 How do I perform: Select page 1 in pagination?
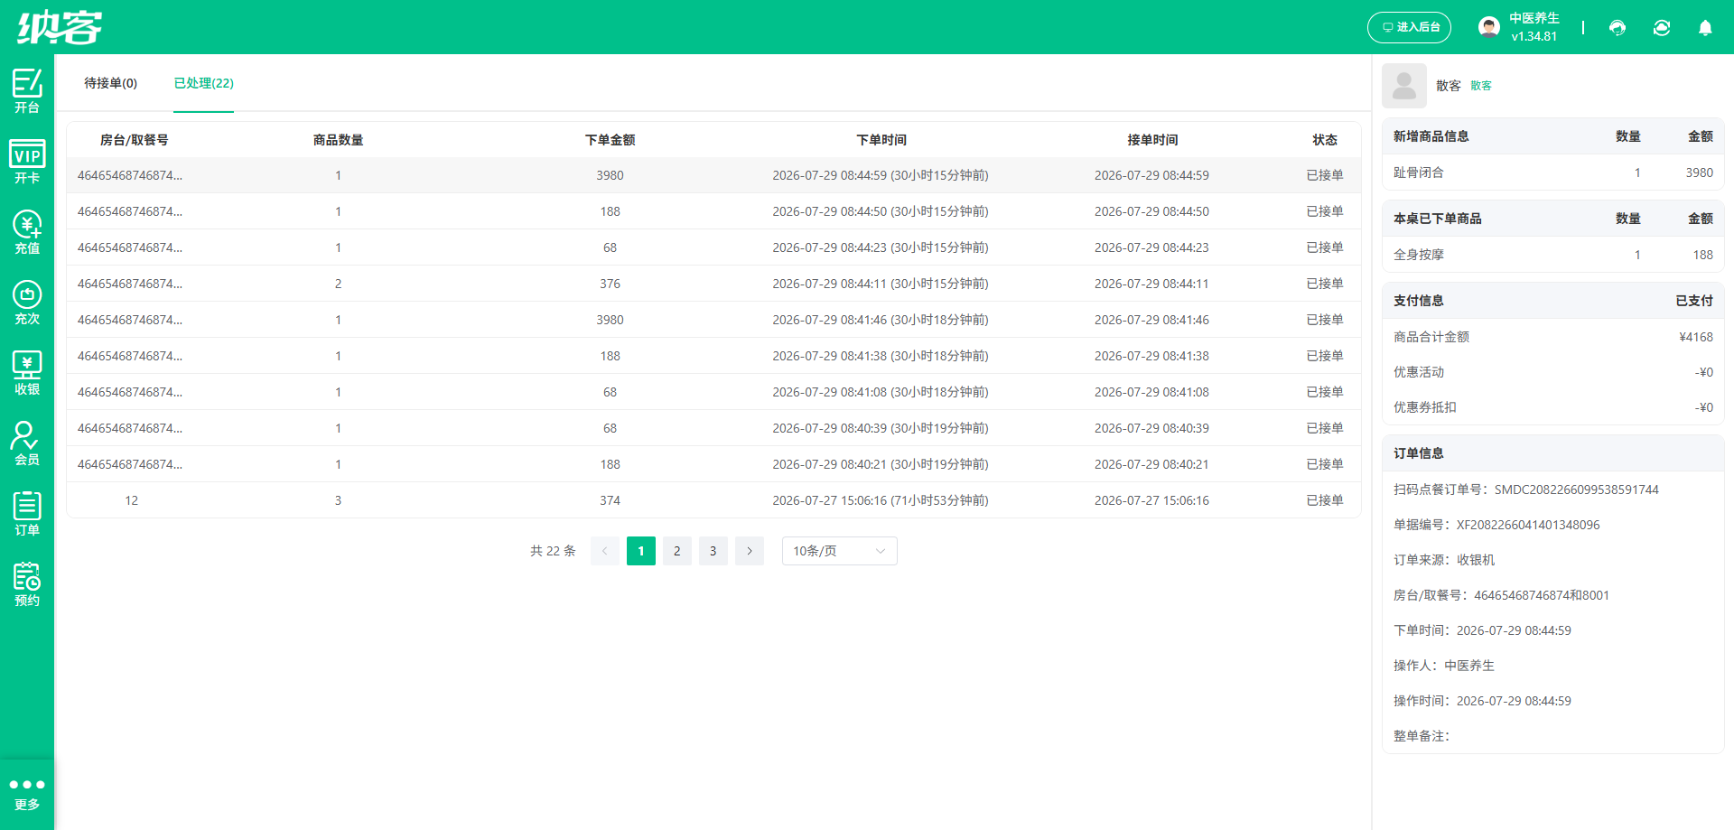tap(641, 551)
